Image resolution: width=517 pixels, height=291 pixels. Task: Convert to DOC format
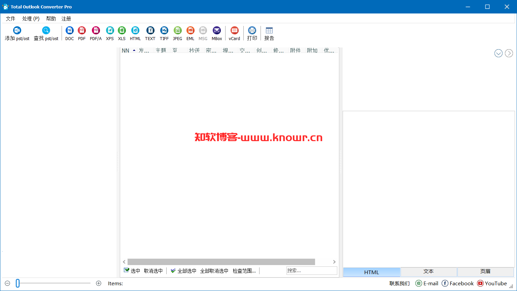coord(69,34)
